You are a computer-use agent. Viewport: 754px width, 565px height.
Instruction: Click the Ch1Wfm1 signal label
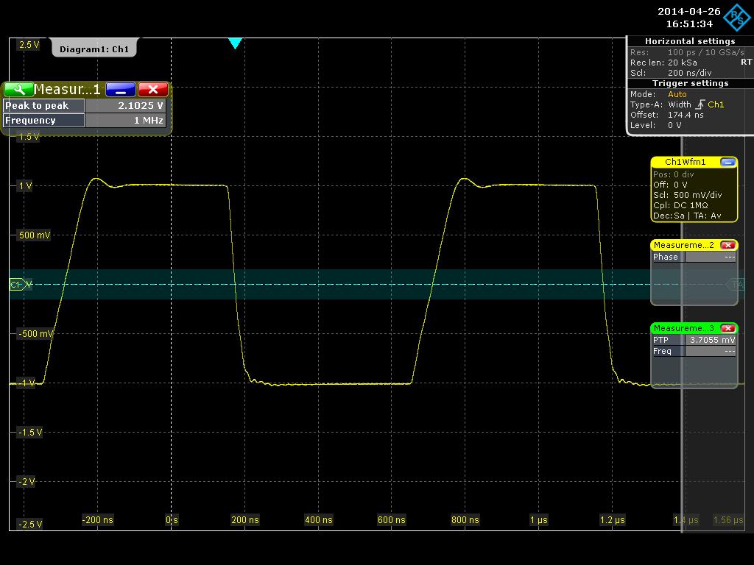(x=685, y=162)
